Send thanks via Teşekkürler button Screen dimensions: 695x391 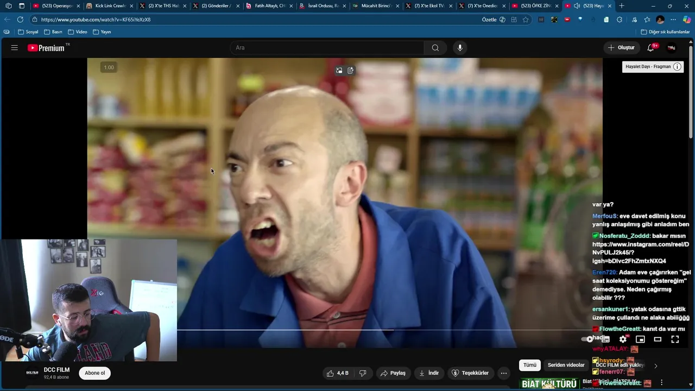tap(470, 373)
